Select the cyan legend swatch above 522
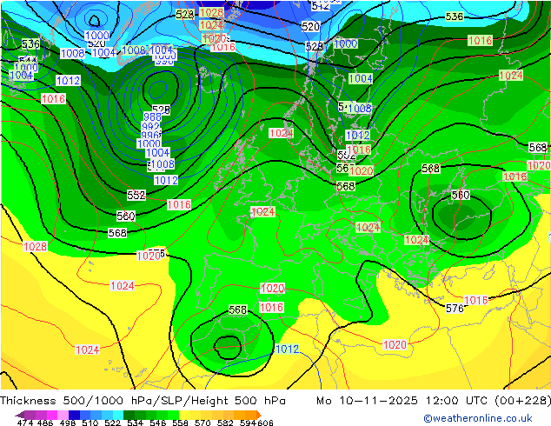This screenshot has height=426, width=551. point(118,415)
